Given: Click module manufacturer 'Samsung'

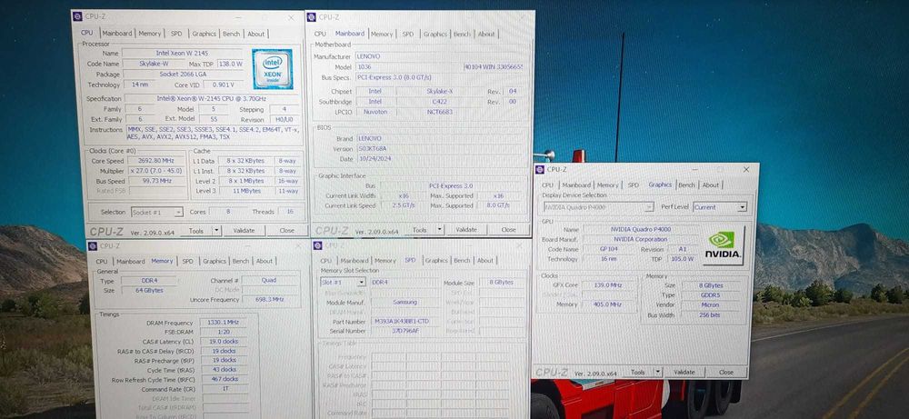Looking at the screenshot, I should click(405, 303).
